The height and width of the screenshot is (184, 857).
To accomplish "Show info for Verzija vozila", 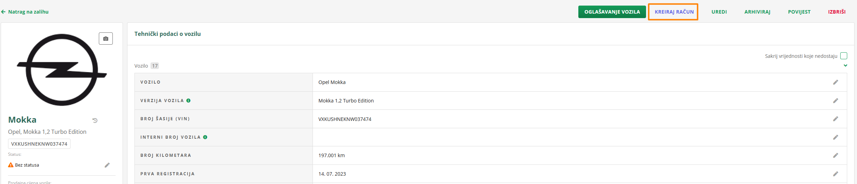I will pos(189,101).
